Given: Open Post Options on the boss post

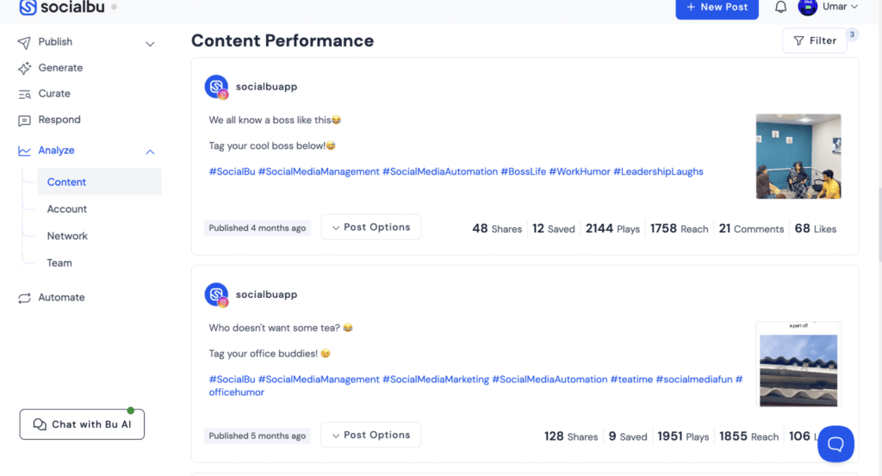Looking at the screenshot, I should coord(370,227).
